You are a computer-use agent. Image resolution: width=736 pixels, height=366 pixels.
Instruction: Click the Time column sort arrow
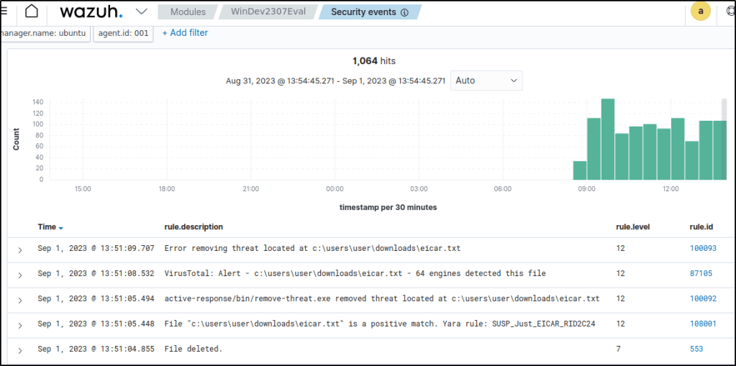(61, 228)
